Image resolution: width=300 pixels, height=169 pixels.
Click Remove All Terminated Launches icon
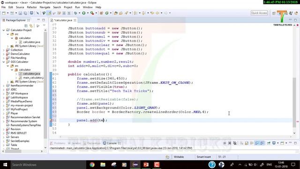tap(234, 143)
